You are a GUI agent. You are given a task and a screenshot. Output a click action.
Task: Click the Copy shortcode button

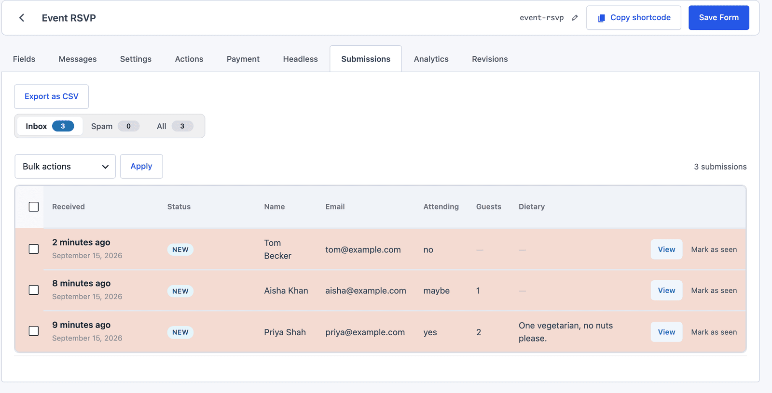pos(634,18)
